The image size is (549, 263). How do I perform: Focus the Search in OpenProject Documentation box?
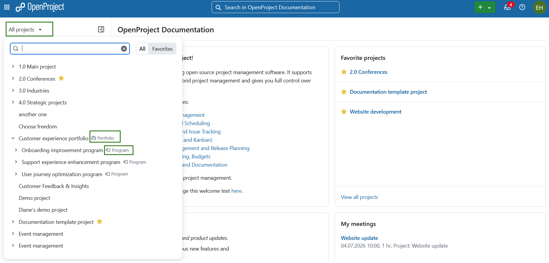click(275, 7)
